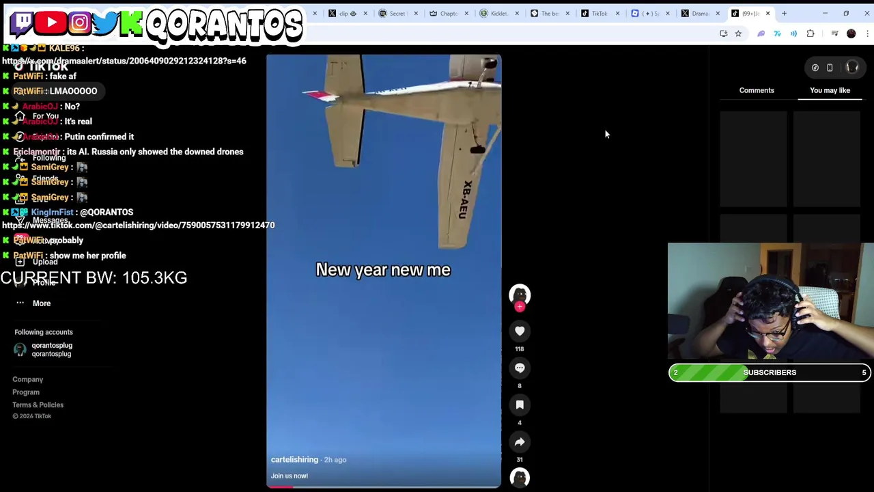Open the Extensions puzzle piece menu
874x492 pixels.
(810, 33)
